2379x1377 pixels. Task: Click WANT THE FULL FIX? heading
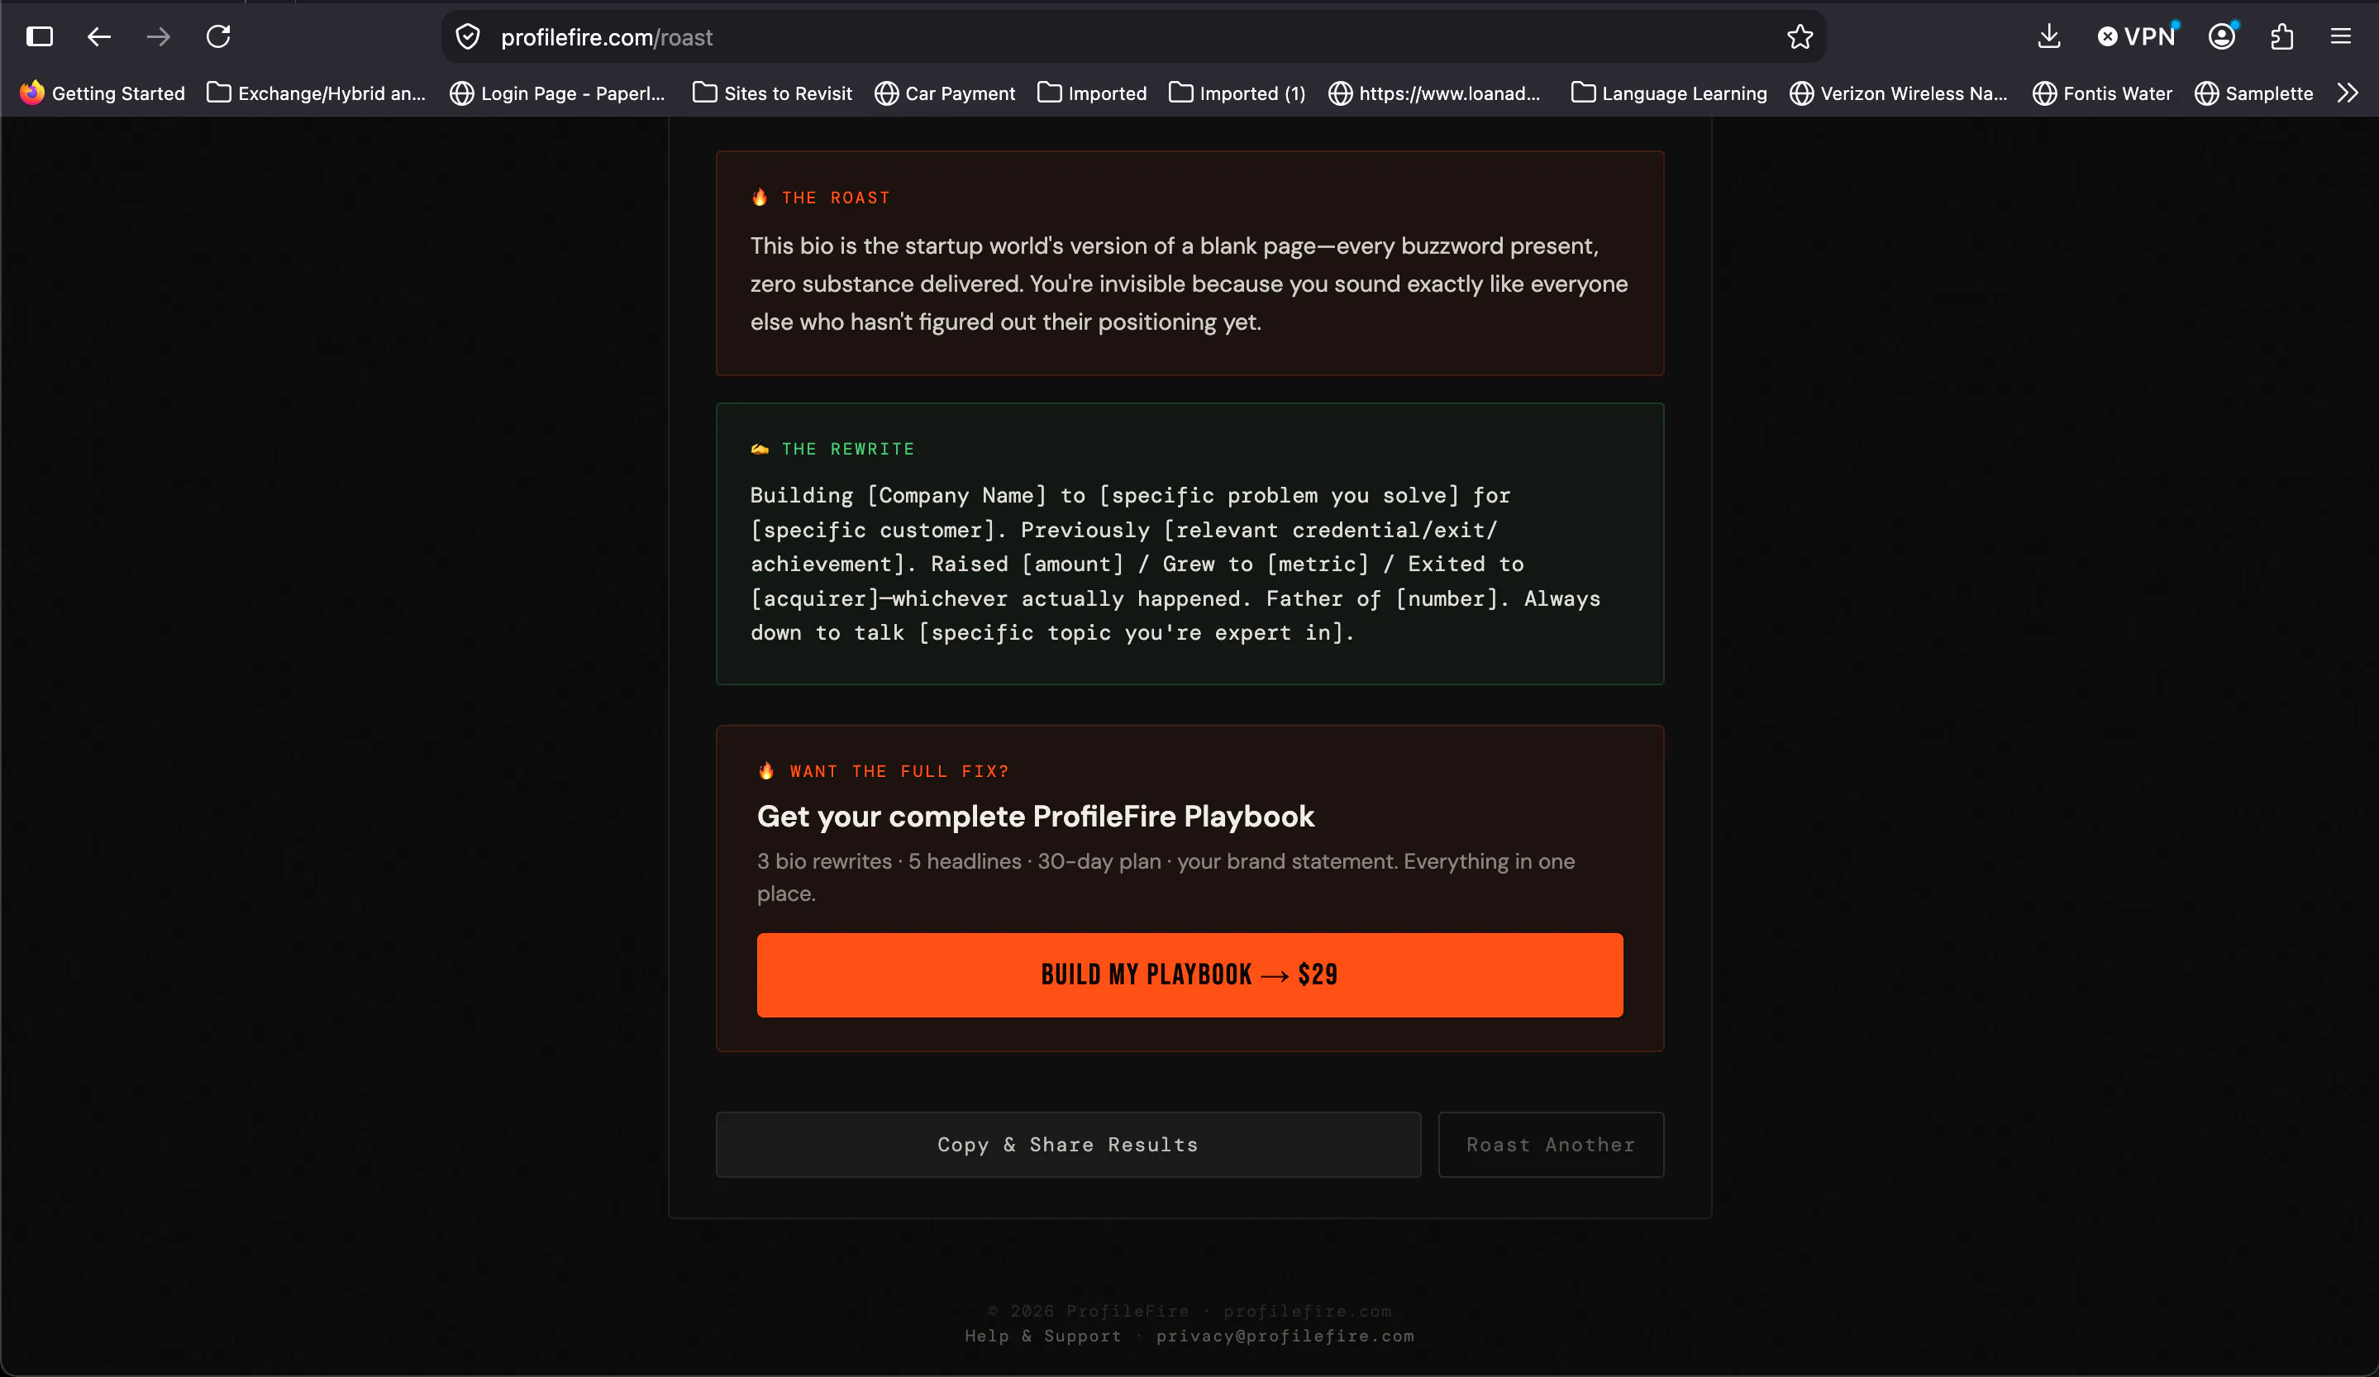[899, 771]
